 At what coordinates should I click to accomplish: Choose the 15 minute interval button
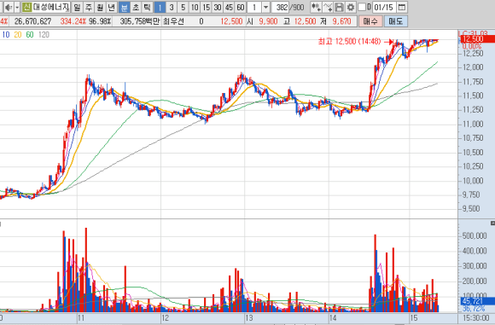(207, 7)
